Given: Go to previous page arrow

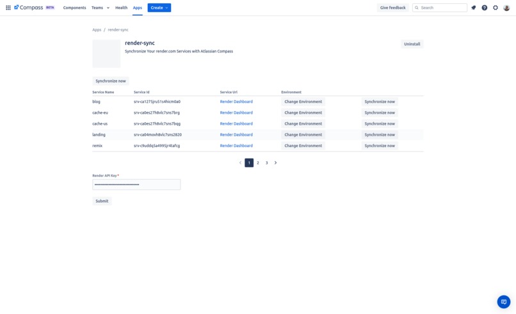Looking at the screenshot, I should (240, 162).
